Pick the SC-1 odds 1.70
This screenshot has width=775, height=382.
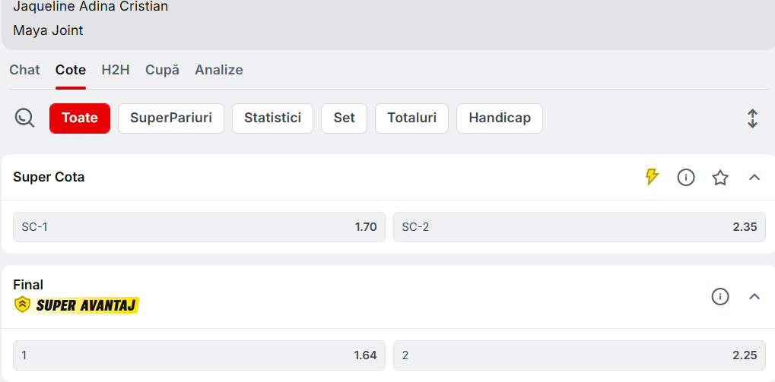199,227
